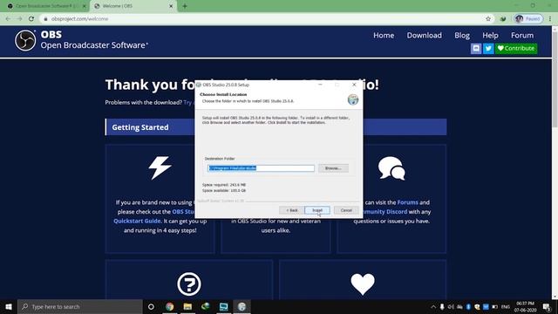This screenshot has width=558, height=314.
Task: Cancel the OBS Studio setup
Action: (x=346, y=210)
